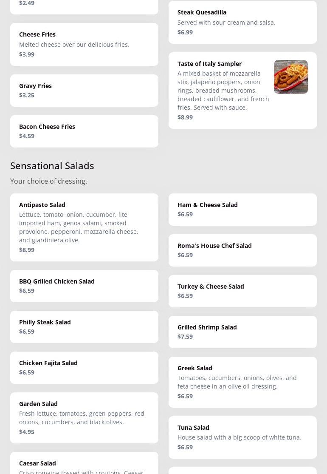Screen dimensions: 327x474
Task: Select the Steak Quesadilla item
Action: 242,22
